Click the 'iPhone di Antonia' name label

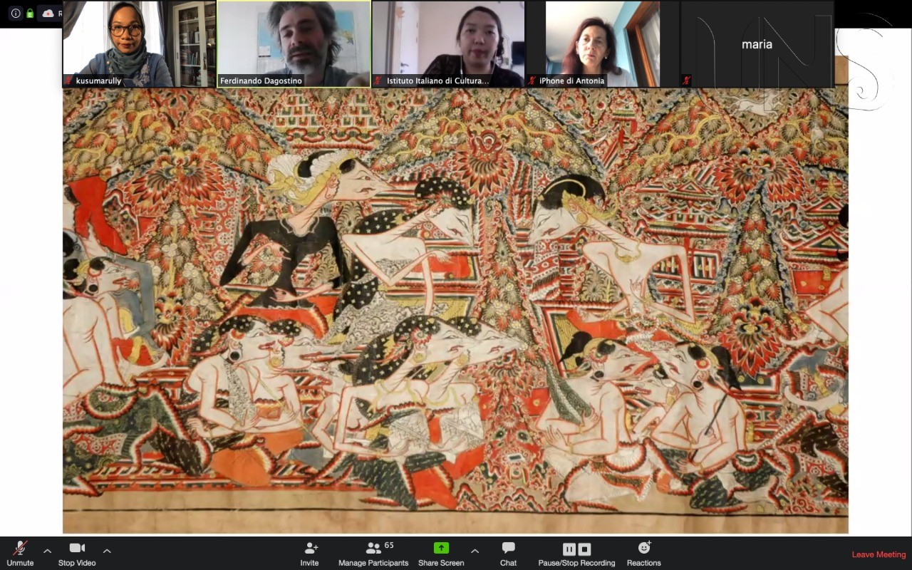click(x=571, y=81)
